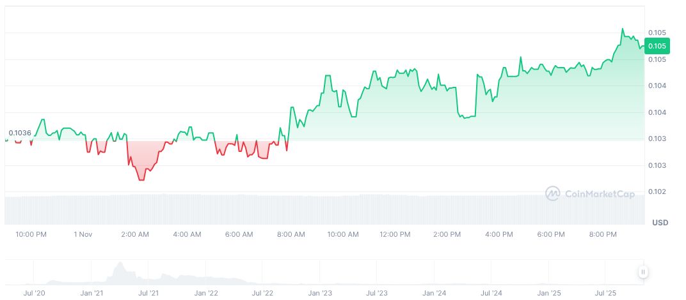Grab the navigator range slider handle
This screenshot has height=300, width=686.
(643, 272)
